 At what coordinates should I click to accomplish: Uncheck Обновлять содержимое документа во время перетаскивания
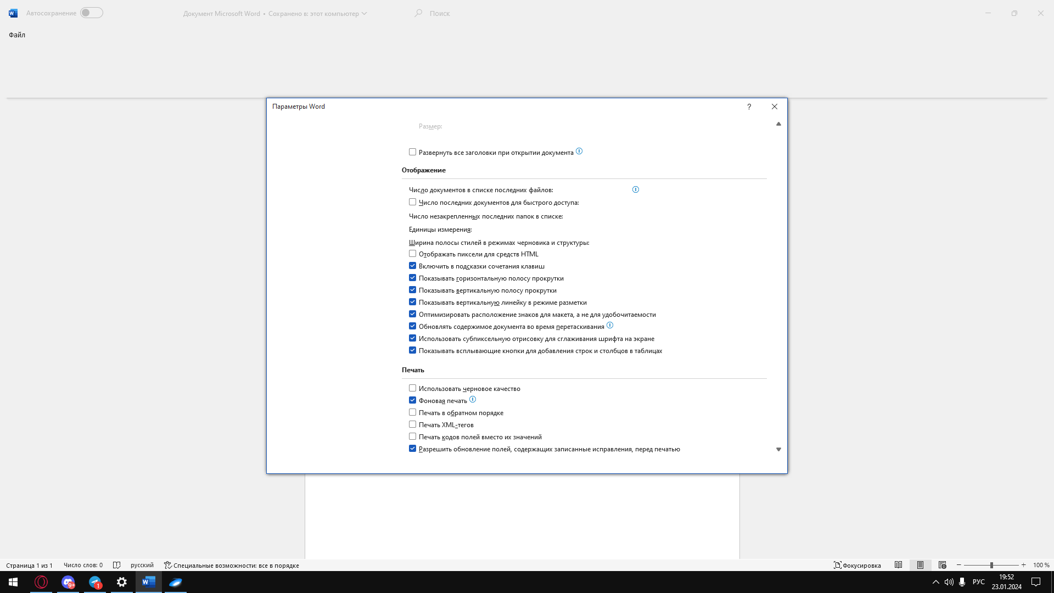412,326
